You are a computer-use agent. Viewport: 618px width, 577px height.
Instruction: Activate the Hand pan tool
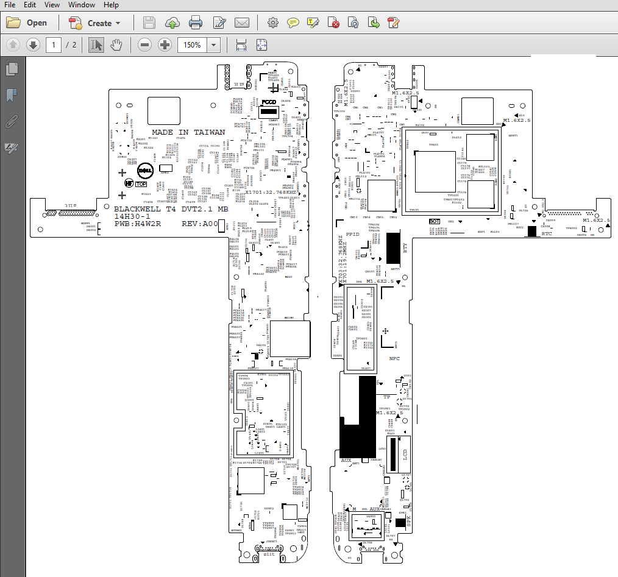(x=116, y=45)
